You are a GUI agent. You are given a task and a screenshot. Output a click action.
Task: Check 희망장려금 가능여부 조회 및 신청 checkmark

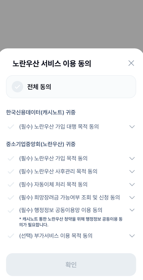(11, 197)
